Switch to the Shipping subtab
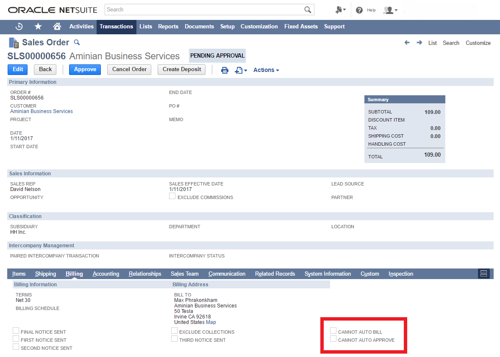The height and width of the screenshot is (357, 500). coord(46,274)
